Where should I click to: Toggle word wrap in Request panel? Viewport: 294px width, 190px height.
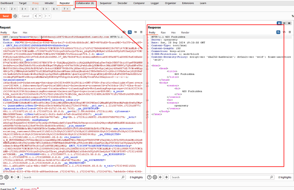(130, 32)
